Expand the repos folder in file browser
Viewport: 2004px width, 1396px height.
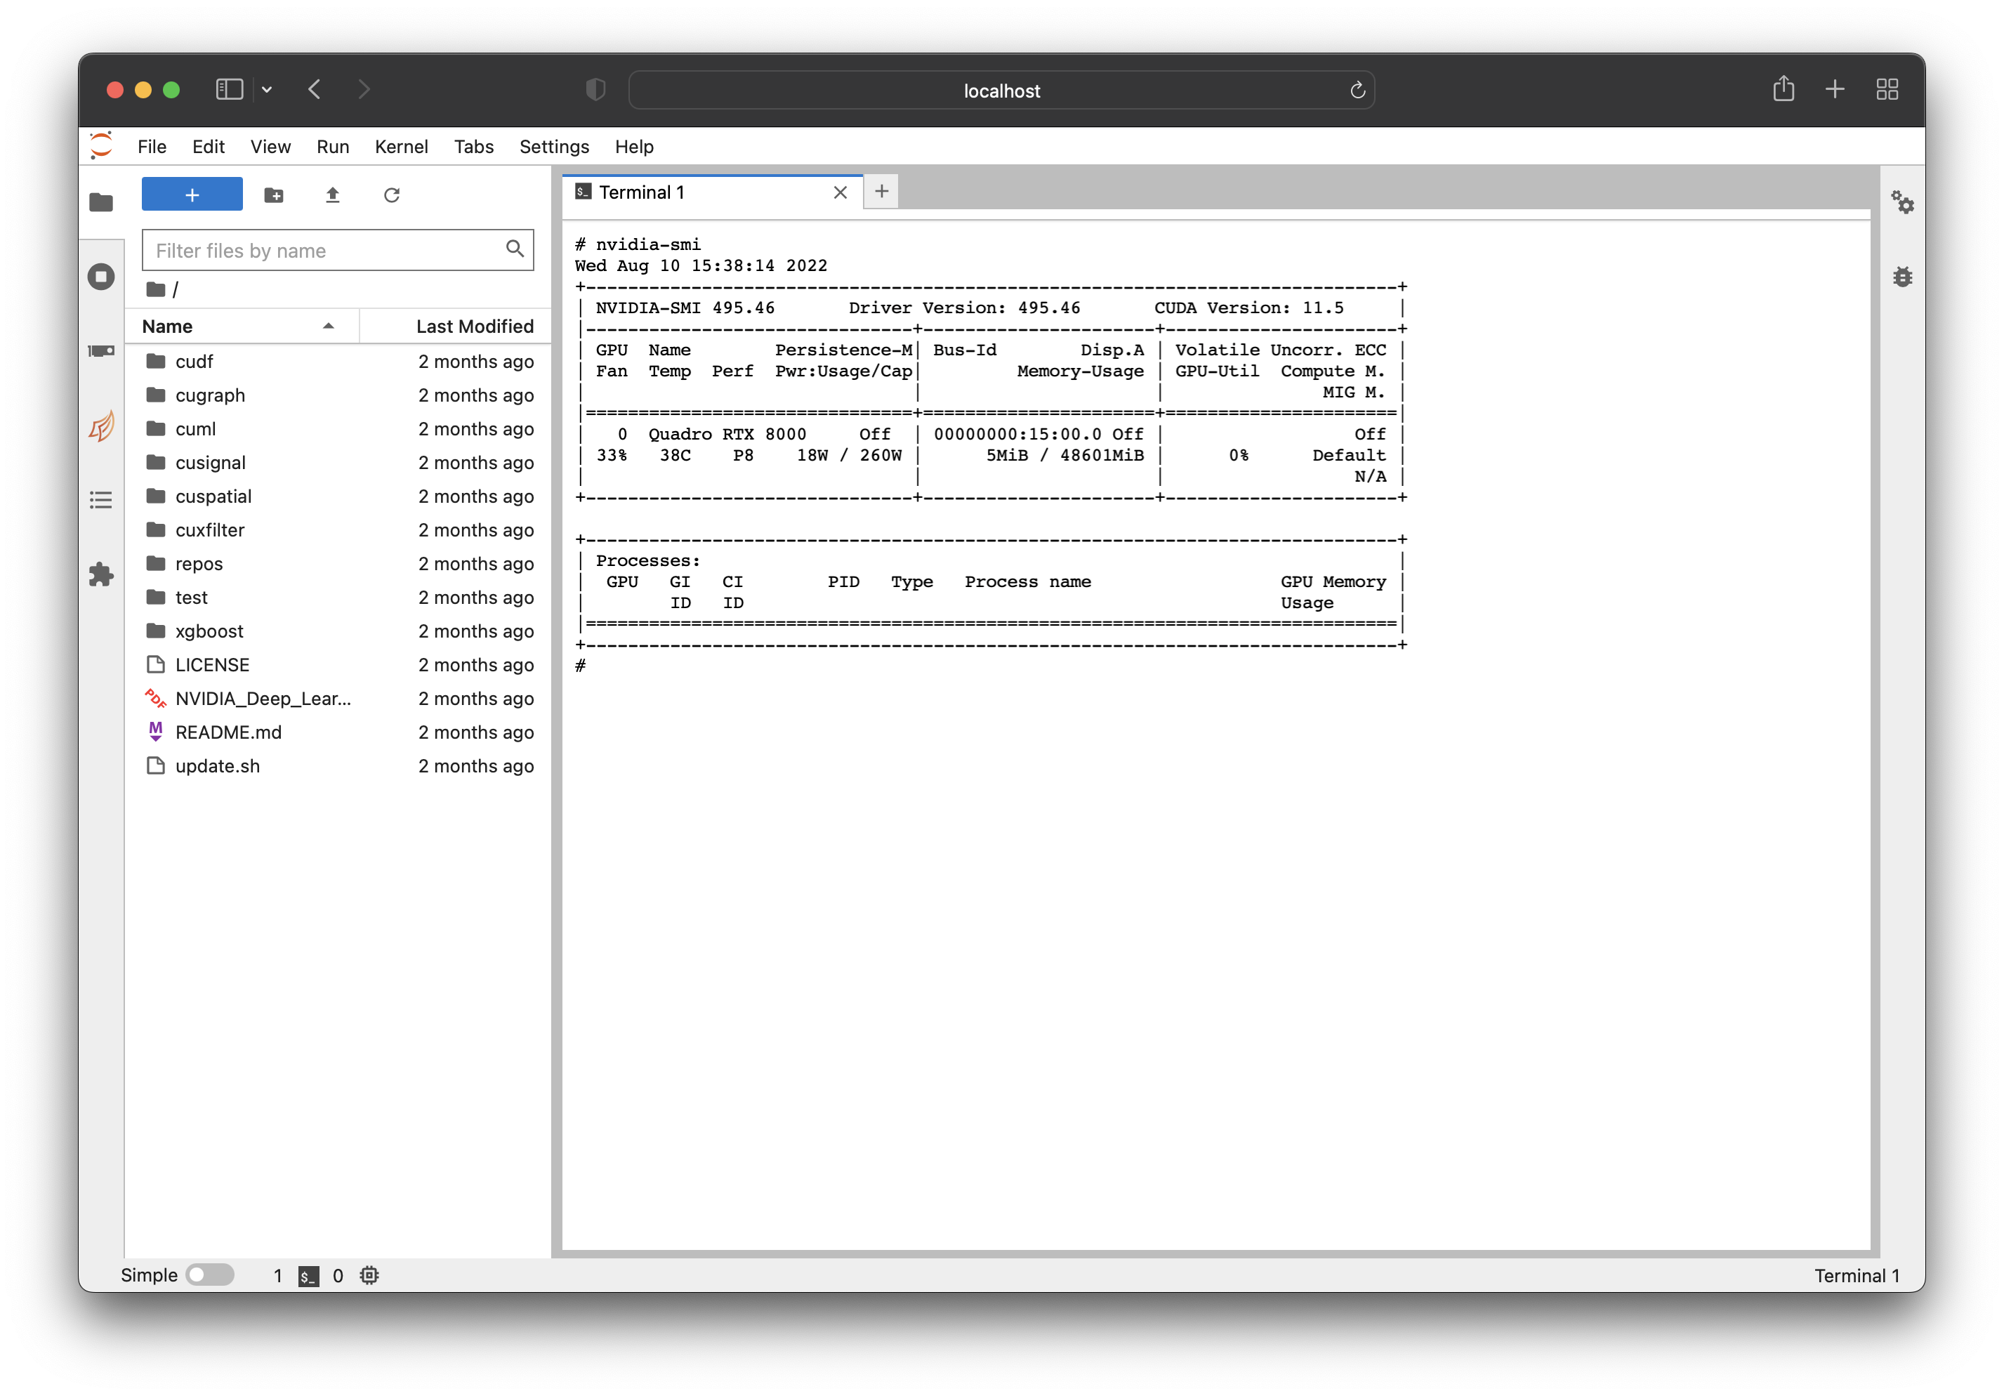point(199,563)
